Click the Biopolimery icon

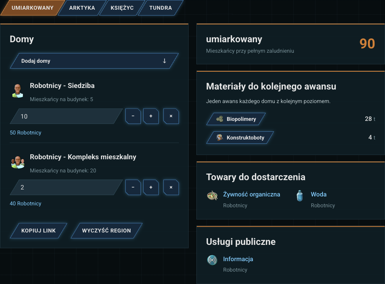[220, 119]
